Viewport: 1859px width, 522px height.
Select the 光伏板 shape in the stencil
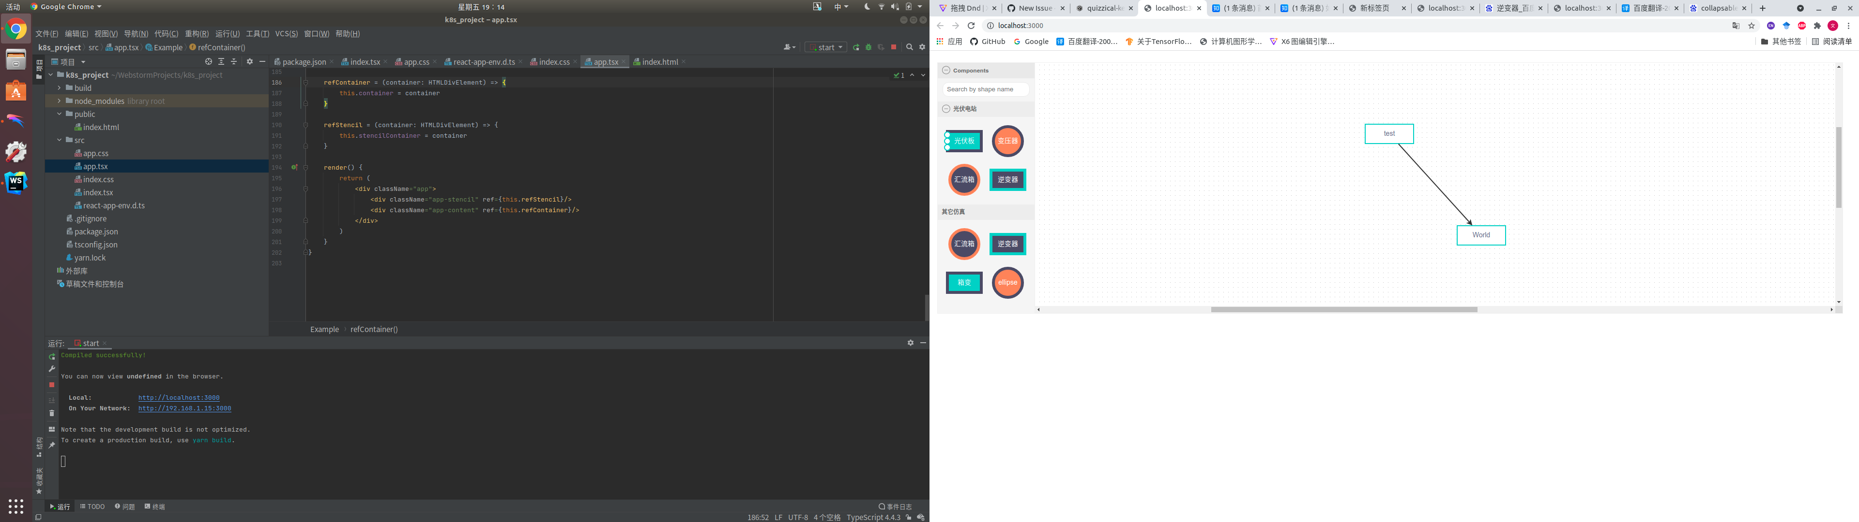pyautogui.click(x=963, y=141)
